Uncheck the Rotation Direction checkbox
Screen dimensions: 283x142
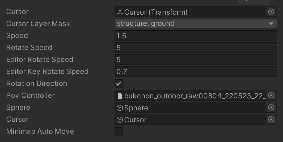(119, 83)
